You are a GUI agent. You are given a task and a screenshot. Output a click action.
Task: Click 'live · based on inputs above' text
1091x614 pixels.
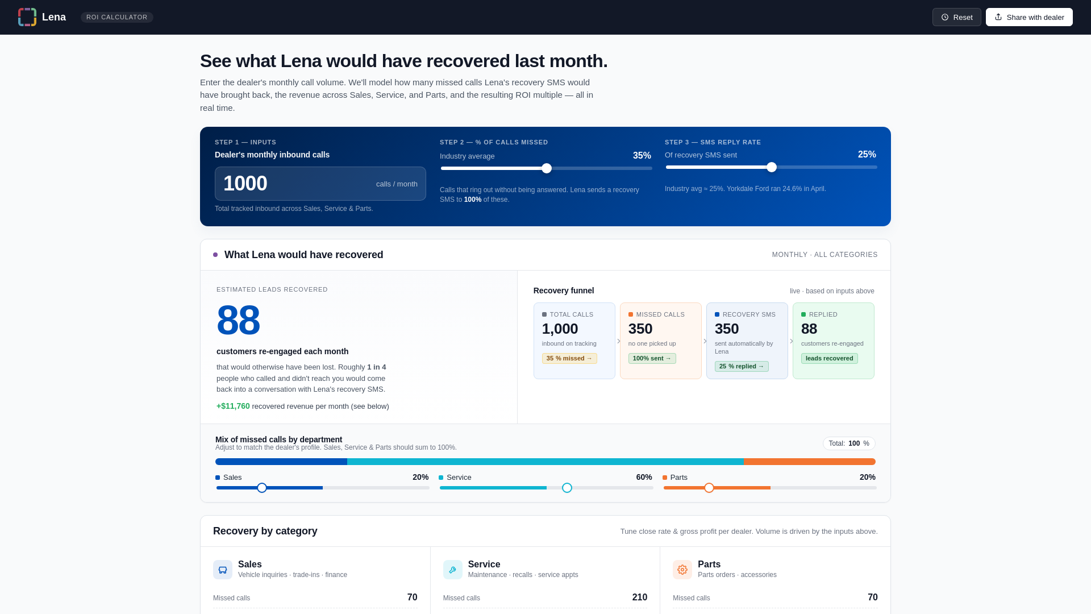(832, 291)
